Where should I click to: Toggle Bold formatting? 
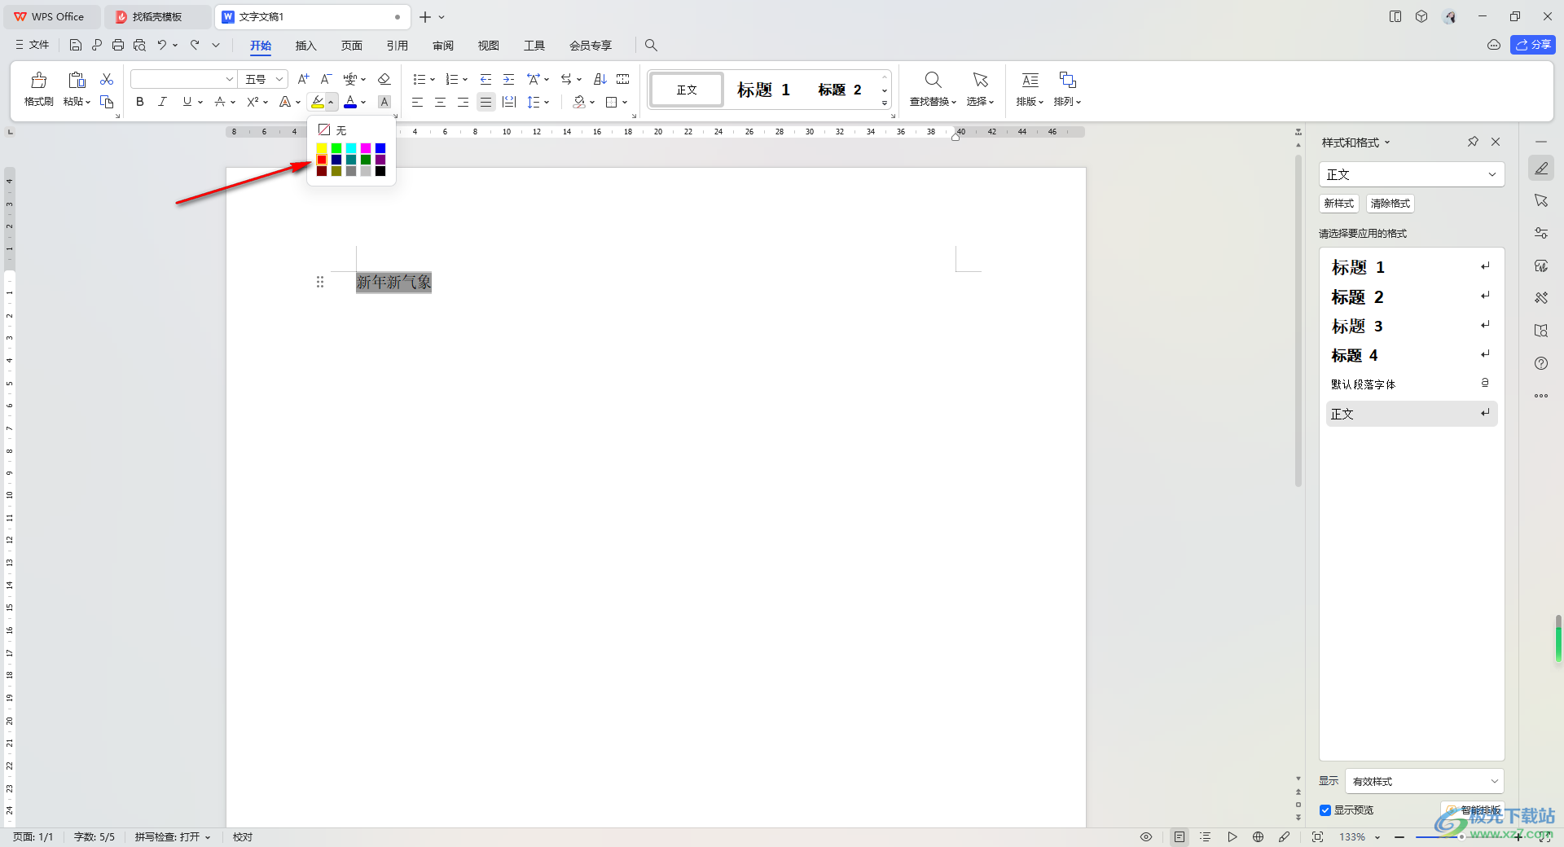(140, 102)
